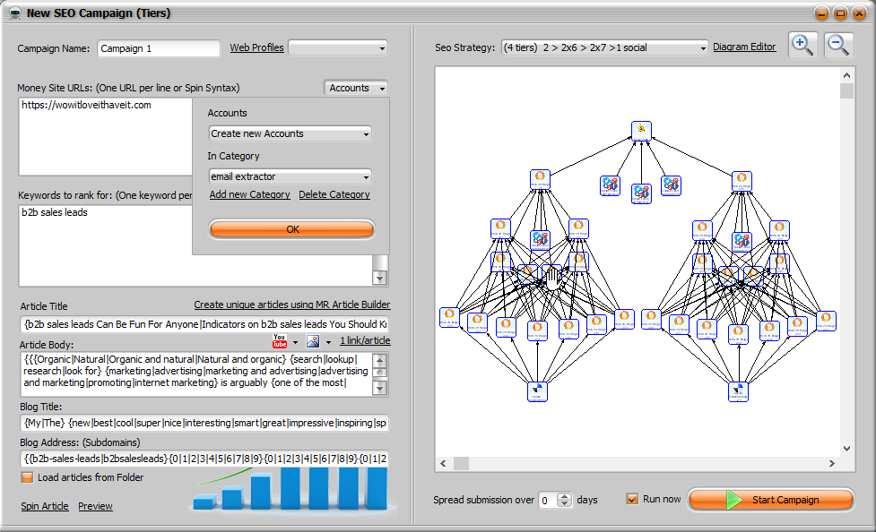Select the money site node atop the diagram

coord(641,131)
